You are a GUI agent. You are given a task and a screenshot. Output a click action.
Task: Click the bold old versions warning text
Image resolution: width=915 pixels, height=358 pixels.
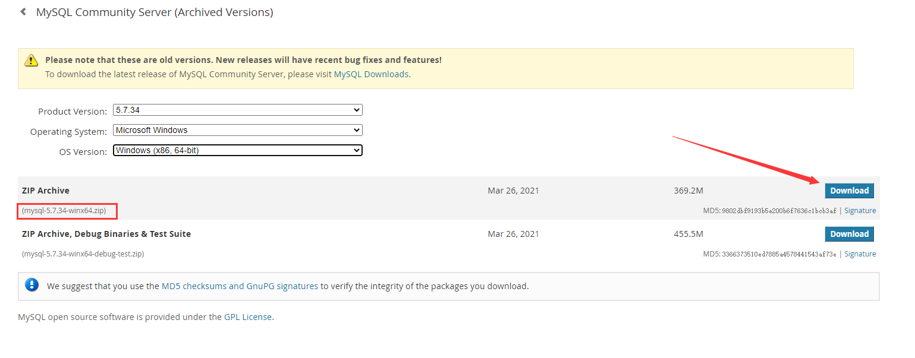[243, 60]
